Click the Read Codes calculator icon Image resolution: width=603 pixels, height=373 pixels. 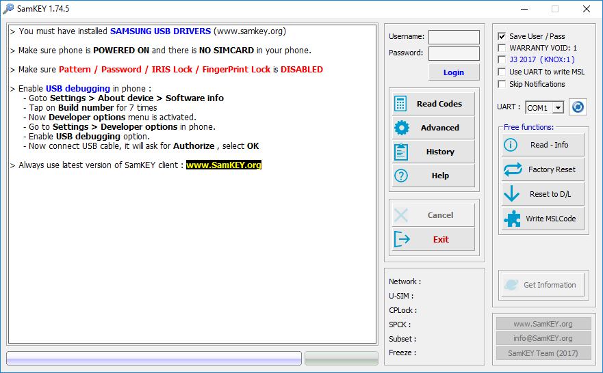point(400,104)
